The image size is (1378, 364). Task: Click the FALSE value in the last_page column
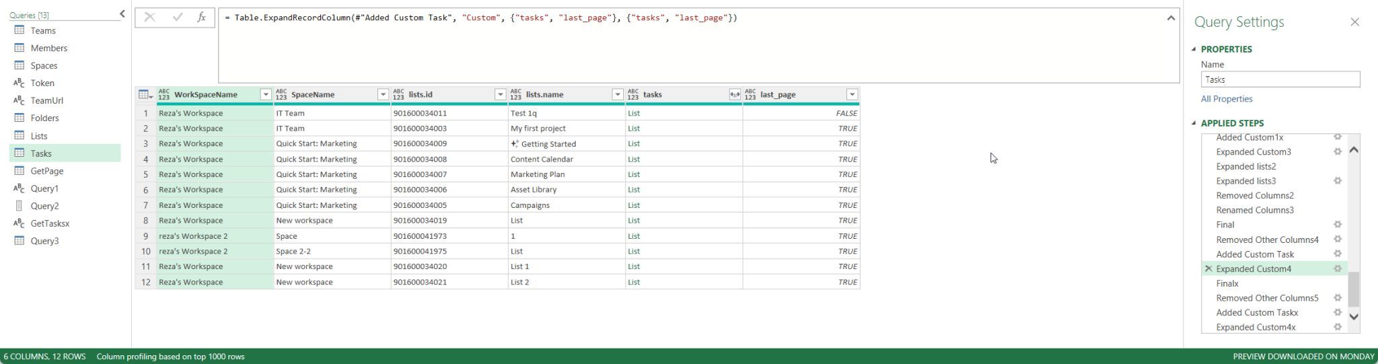pyautogui.click(x=846, y=113)
